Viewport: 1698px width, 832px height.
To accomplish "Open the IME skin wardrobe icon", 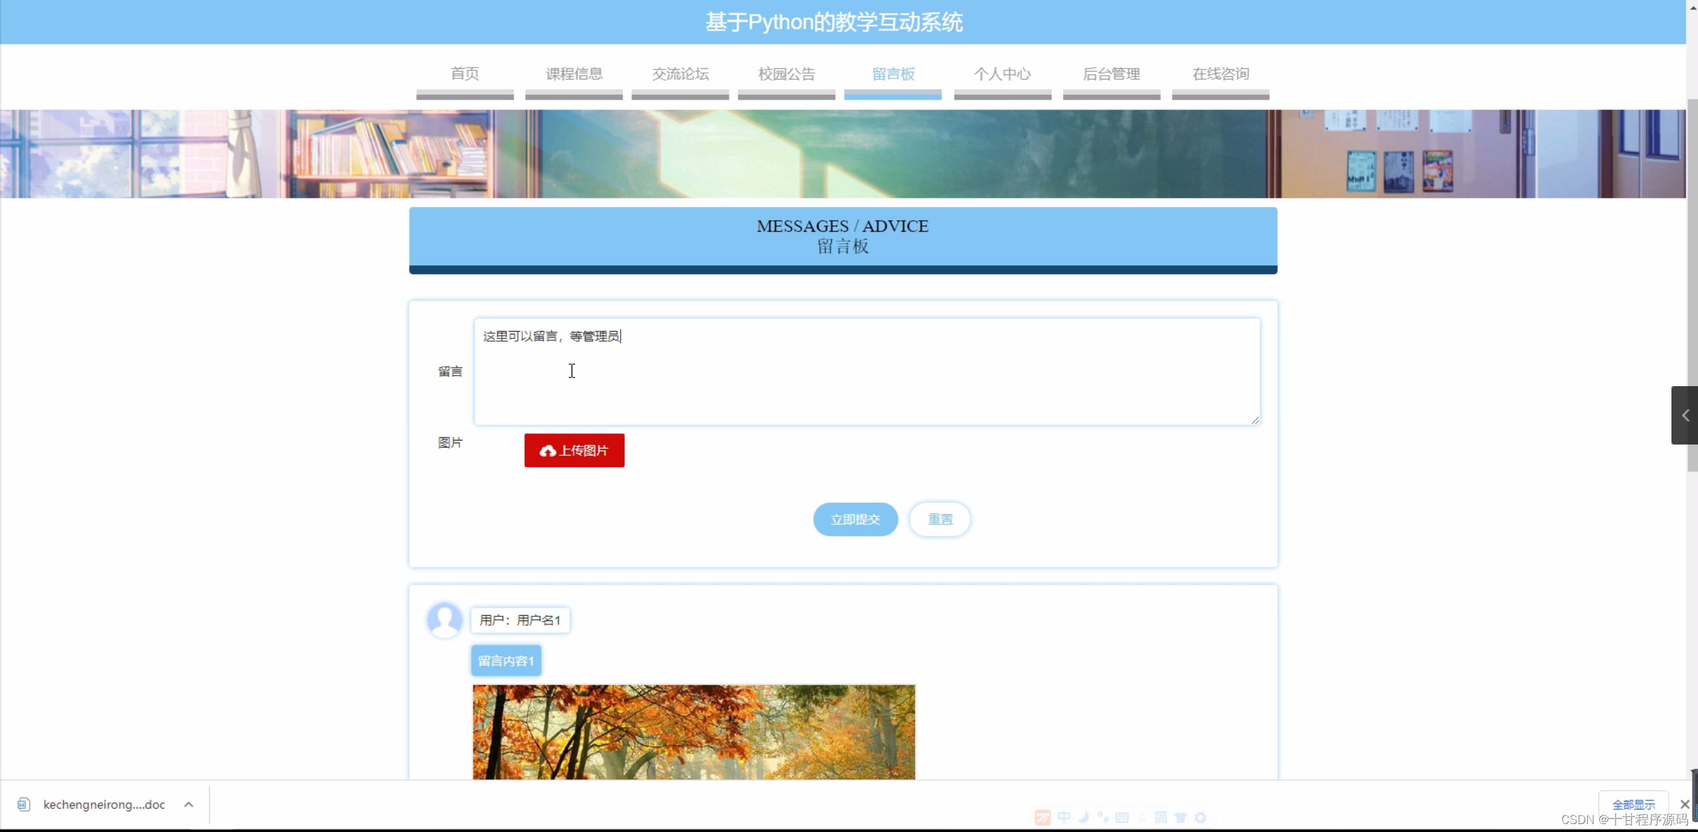I will (1180, 818).
